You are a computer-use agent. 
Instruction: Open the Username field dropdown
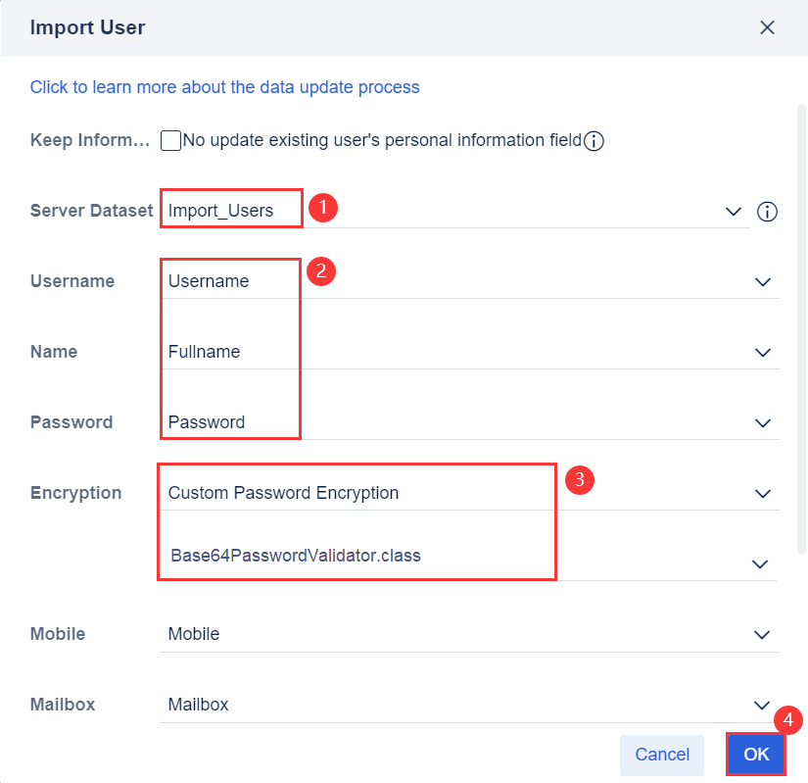click(x=762, y=281)
